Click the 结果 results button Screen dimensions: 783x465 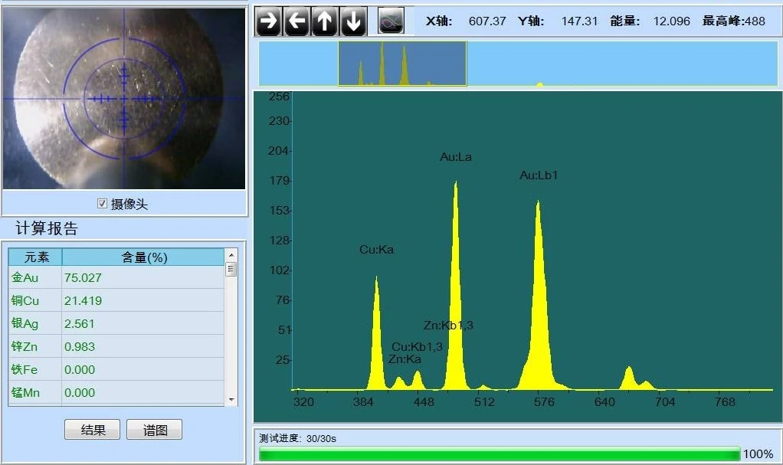[92, 430]
